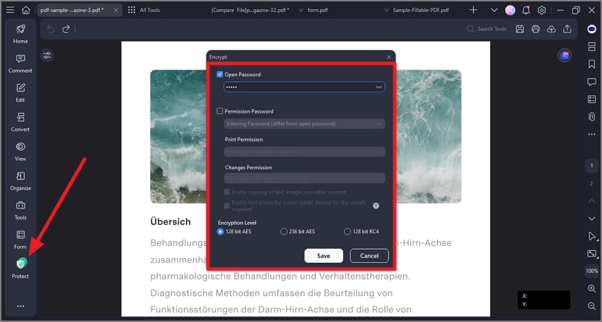Image resolution: width=602 pixels, height=322 pixels.
Task: Switch to pdf-sample-...azine-3.pdf tab
Action: (x=72, y=11)
